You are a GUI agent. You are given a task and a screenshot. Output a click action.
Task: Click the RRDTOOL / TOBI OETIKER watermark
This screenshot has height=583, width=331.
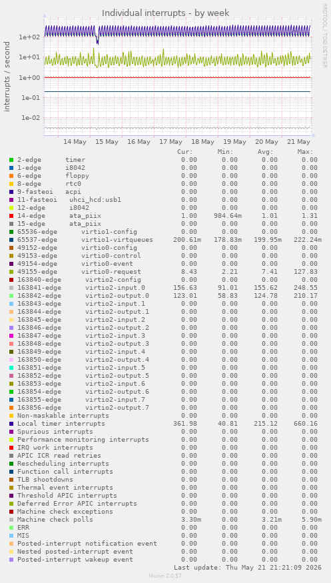pyautogui.click(x=324, y=36)
